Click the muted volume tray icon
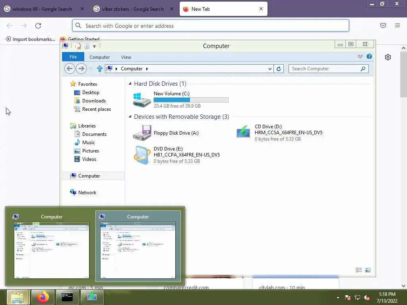The height and width of the screenshot is (305, 407). [367, 298]
